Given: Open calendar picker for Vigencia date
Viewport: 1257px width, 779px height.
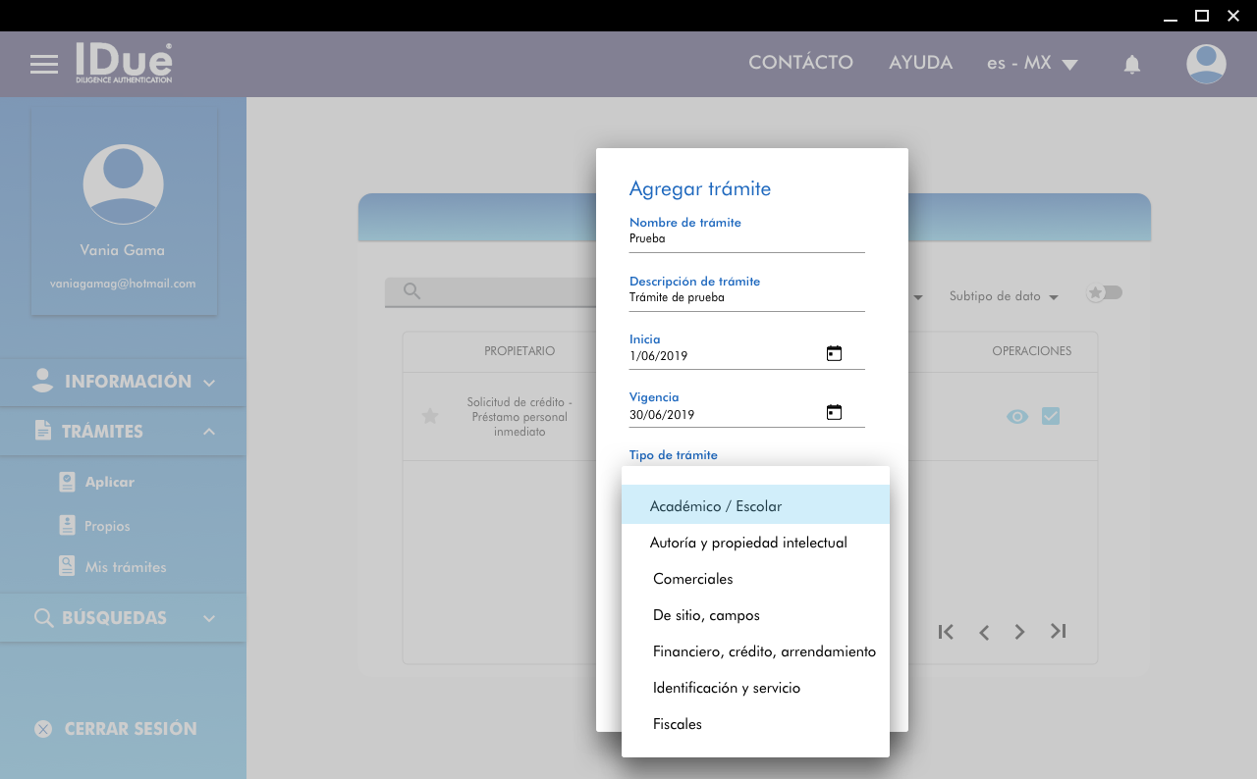Looking at the screenshot, I should coord(834,413).
